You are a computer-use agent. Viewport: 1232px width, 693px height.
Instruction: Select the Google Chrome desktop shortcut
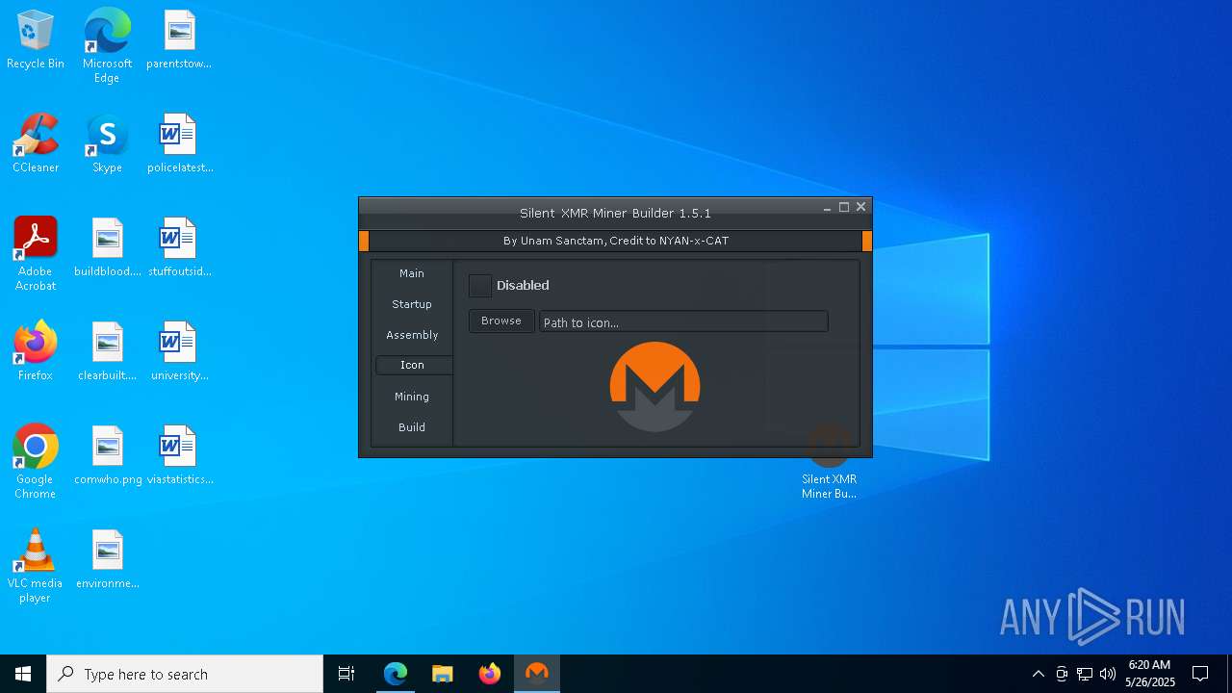pos(36,462)
